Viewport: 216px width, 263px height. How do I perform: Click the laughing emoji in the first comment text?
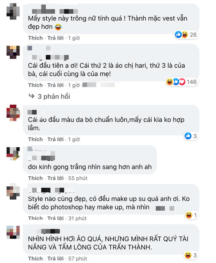click(x=58, y=27)
